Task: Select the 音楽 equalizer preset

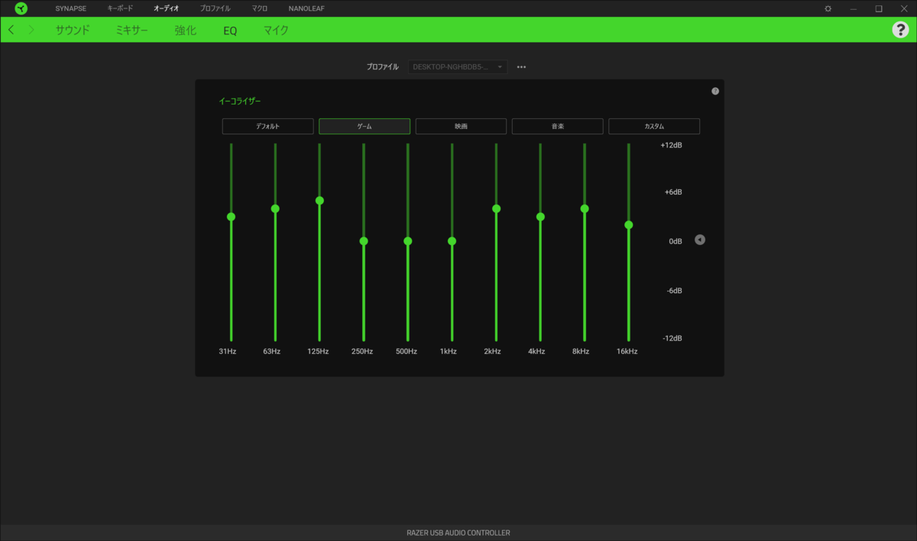Action: tap(558, 126)
